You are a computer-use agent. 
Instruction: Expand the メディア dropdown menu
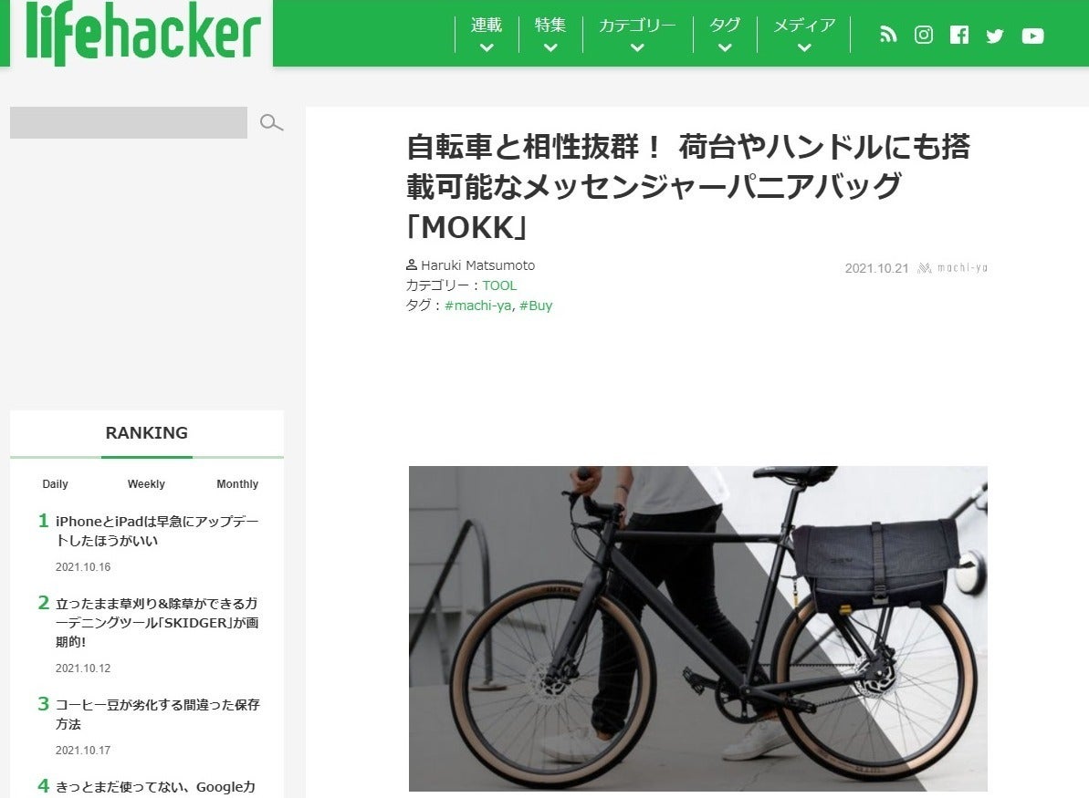click(803, 34)
